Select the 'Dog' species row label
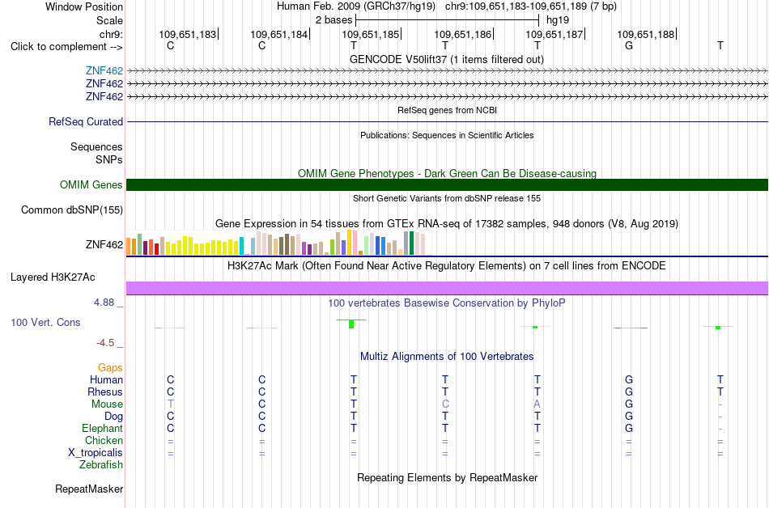The image size is (769, 508). 113,417
